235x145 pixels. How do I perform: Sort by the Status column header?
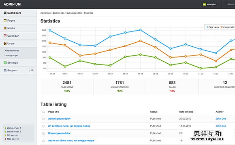tap(154, 112)
